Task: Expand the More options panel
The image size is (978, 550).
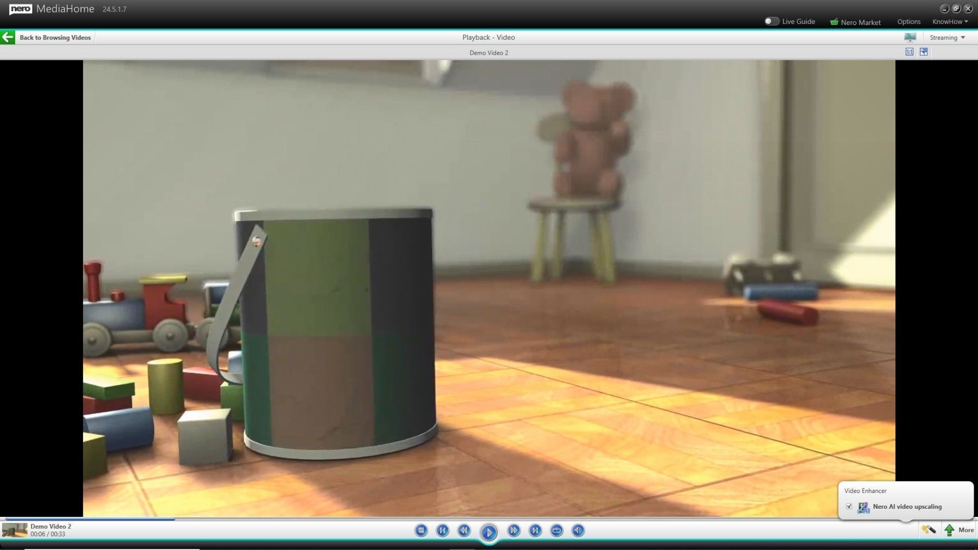Action: [959, 530]
